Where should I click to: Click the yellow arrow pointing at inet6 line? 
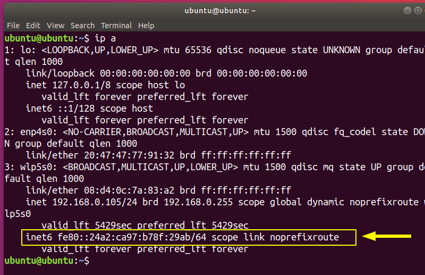pyautogui.click(x=390, y=236)
